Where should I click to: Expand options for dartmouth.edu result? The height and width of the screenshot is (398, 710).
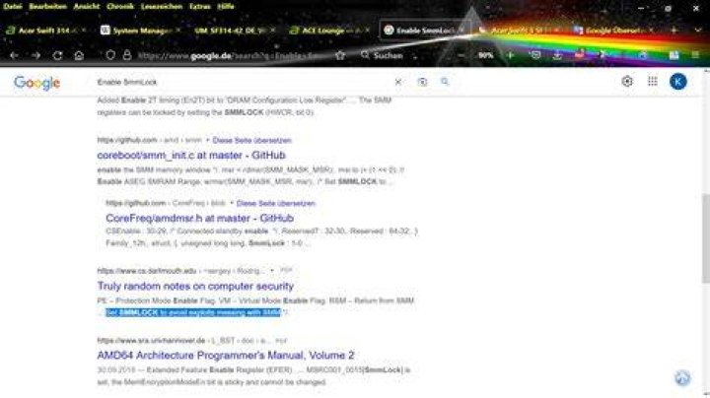click(x=272, y=271)
